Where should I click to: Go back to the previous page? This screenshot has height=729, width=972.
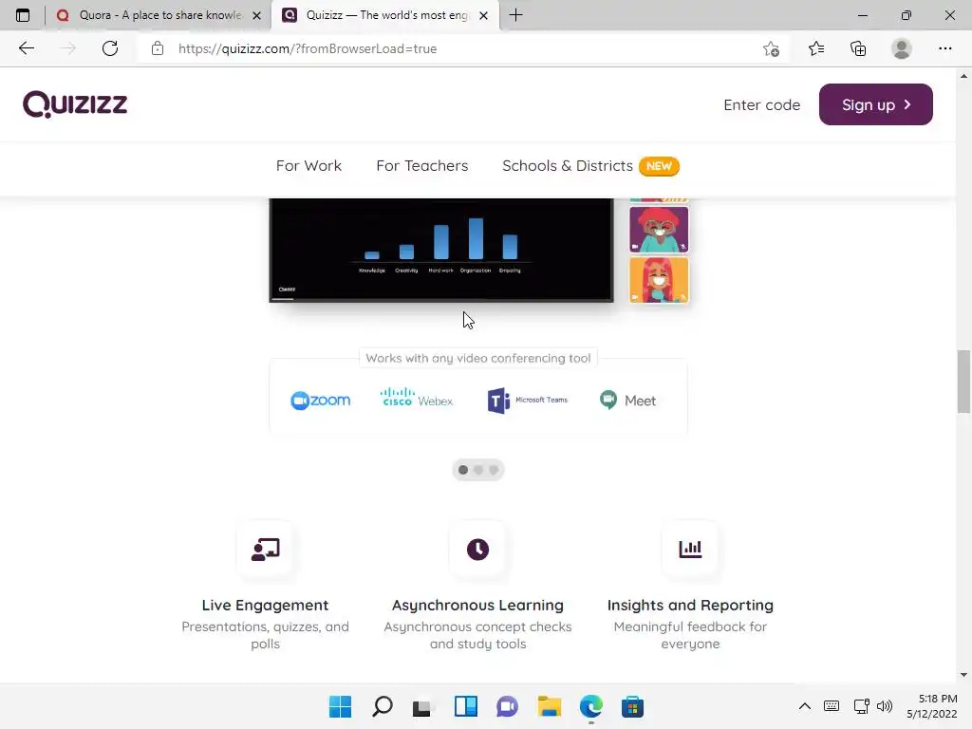click(x=26, y=48)
